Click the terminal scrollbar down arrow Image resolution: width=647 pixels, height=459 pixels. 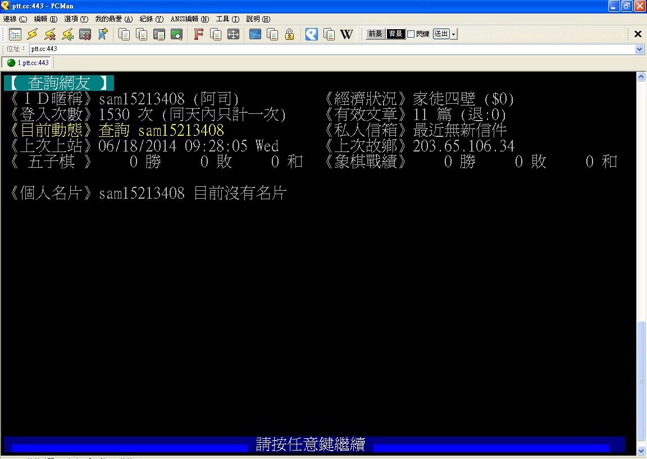[x=641, y=451]
